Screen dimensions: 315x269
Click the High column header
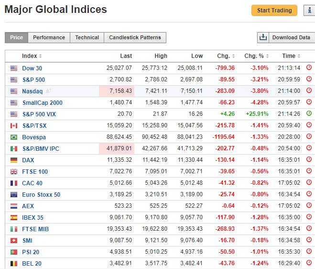pyautogui.click(x=161, y=56)
